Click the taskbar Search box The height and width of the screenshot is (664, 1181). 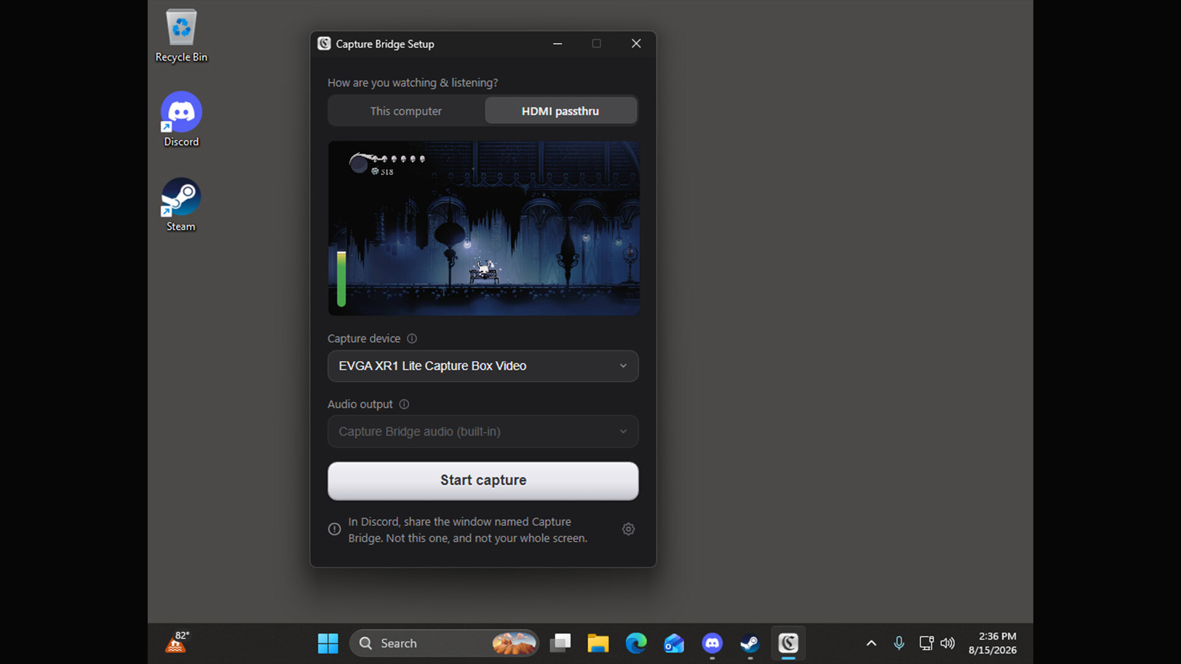point(444,643)
